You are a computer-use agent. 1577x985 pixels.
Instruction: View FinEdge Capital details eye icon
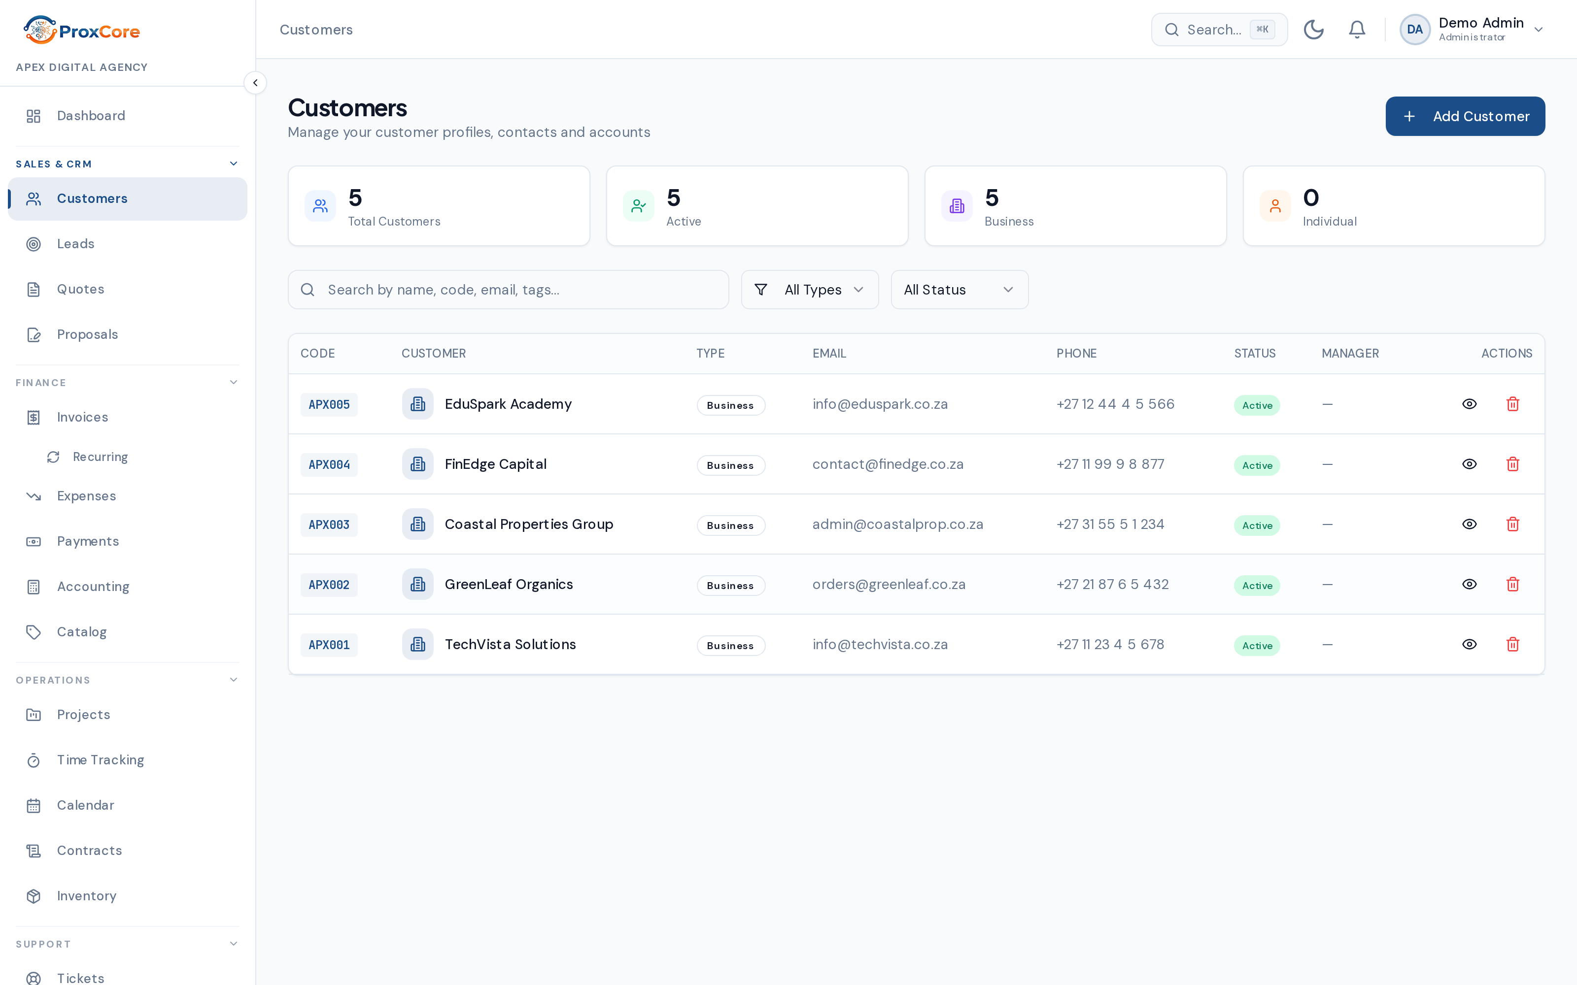1469,464
